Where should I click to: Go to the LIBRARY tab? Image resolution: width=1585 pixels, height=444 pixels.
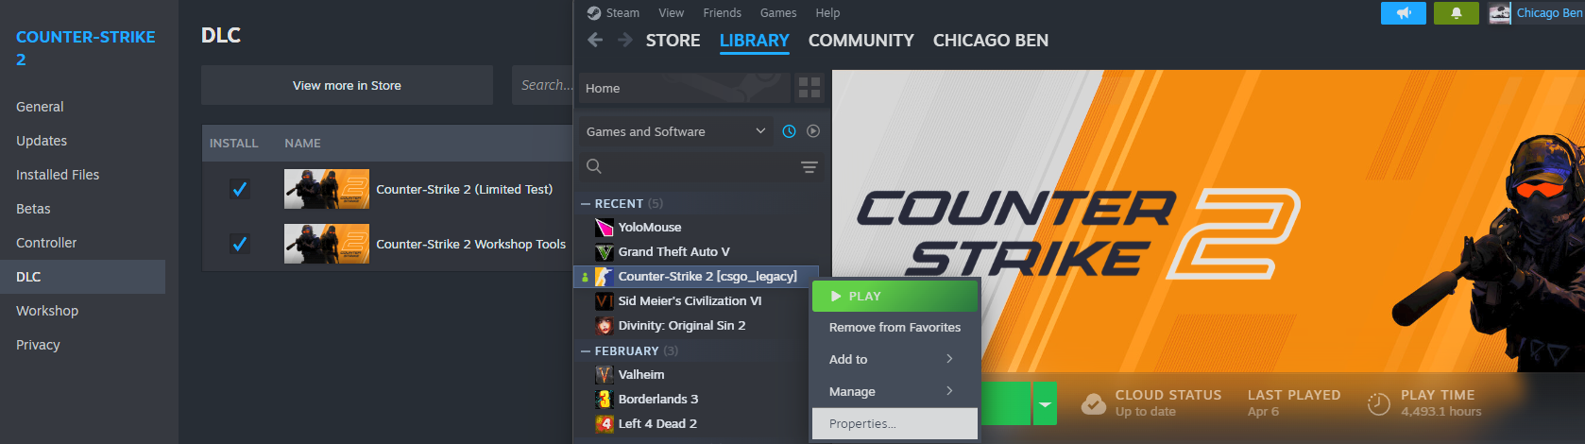pyautogui.click(x=755, y=41)
